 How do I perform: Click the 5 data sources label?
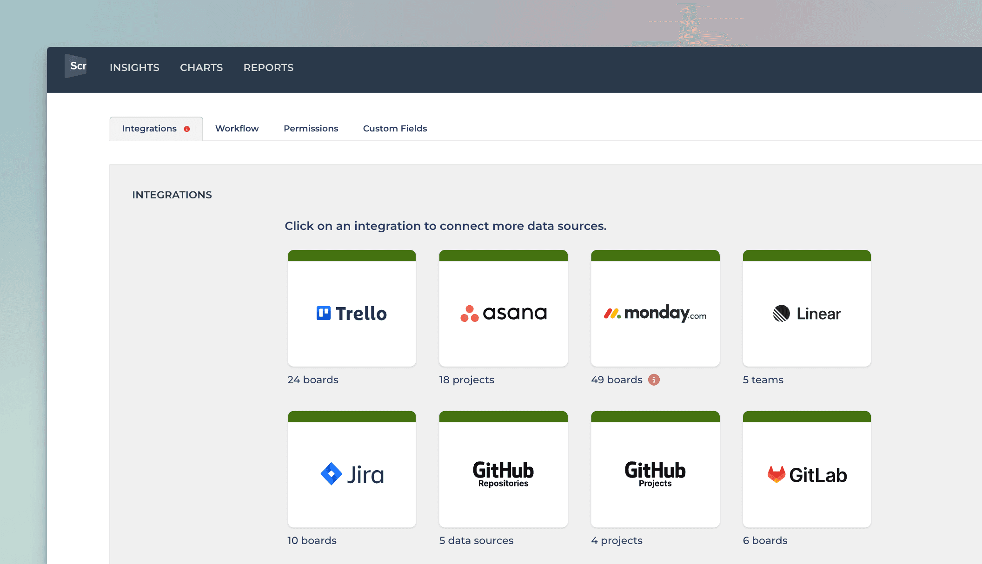[476, 540]
